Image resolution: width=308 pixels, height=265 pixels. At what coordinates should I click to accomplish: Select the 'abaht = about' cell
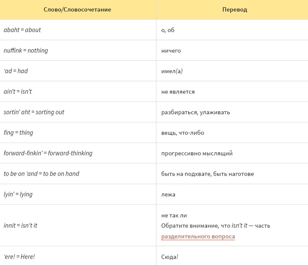[22, 30]
